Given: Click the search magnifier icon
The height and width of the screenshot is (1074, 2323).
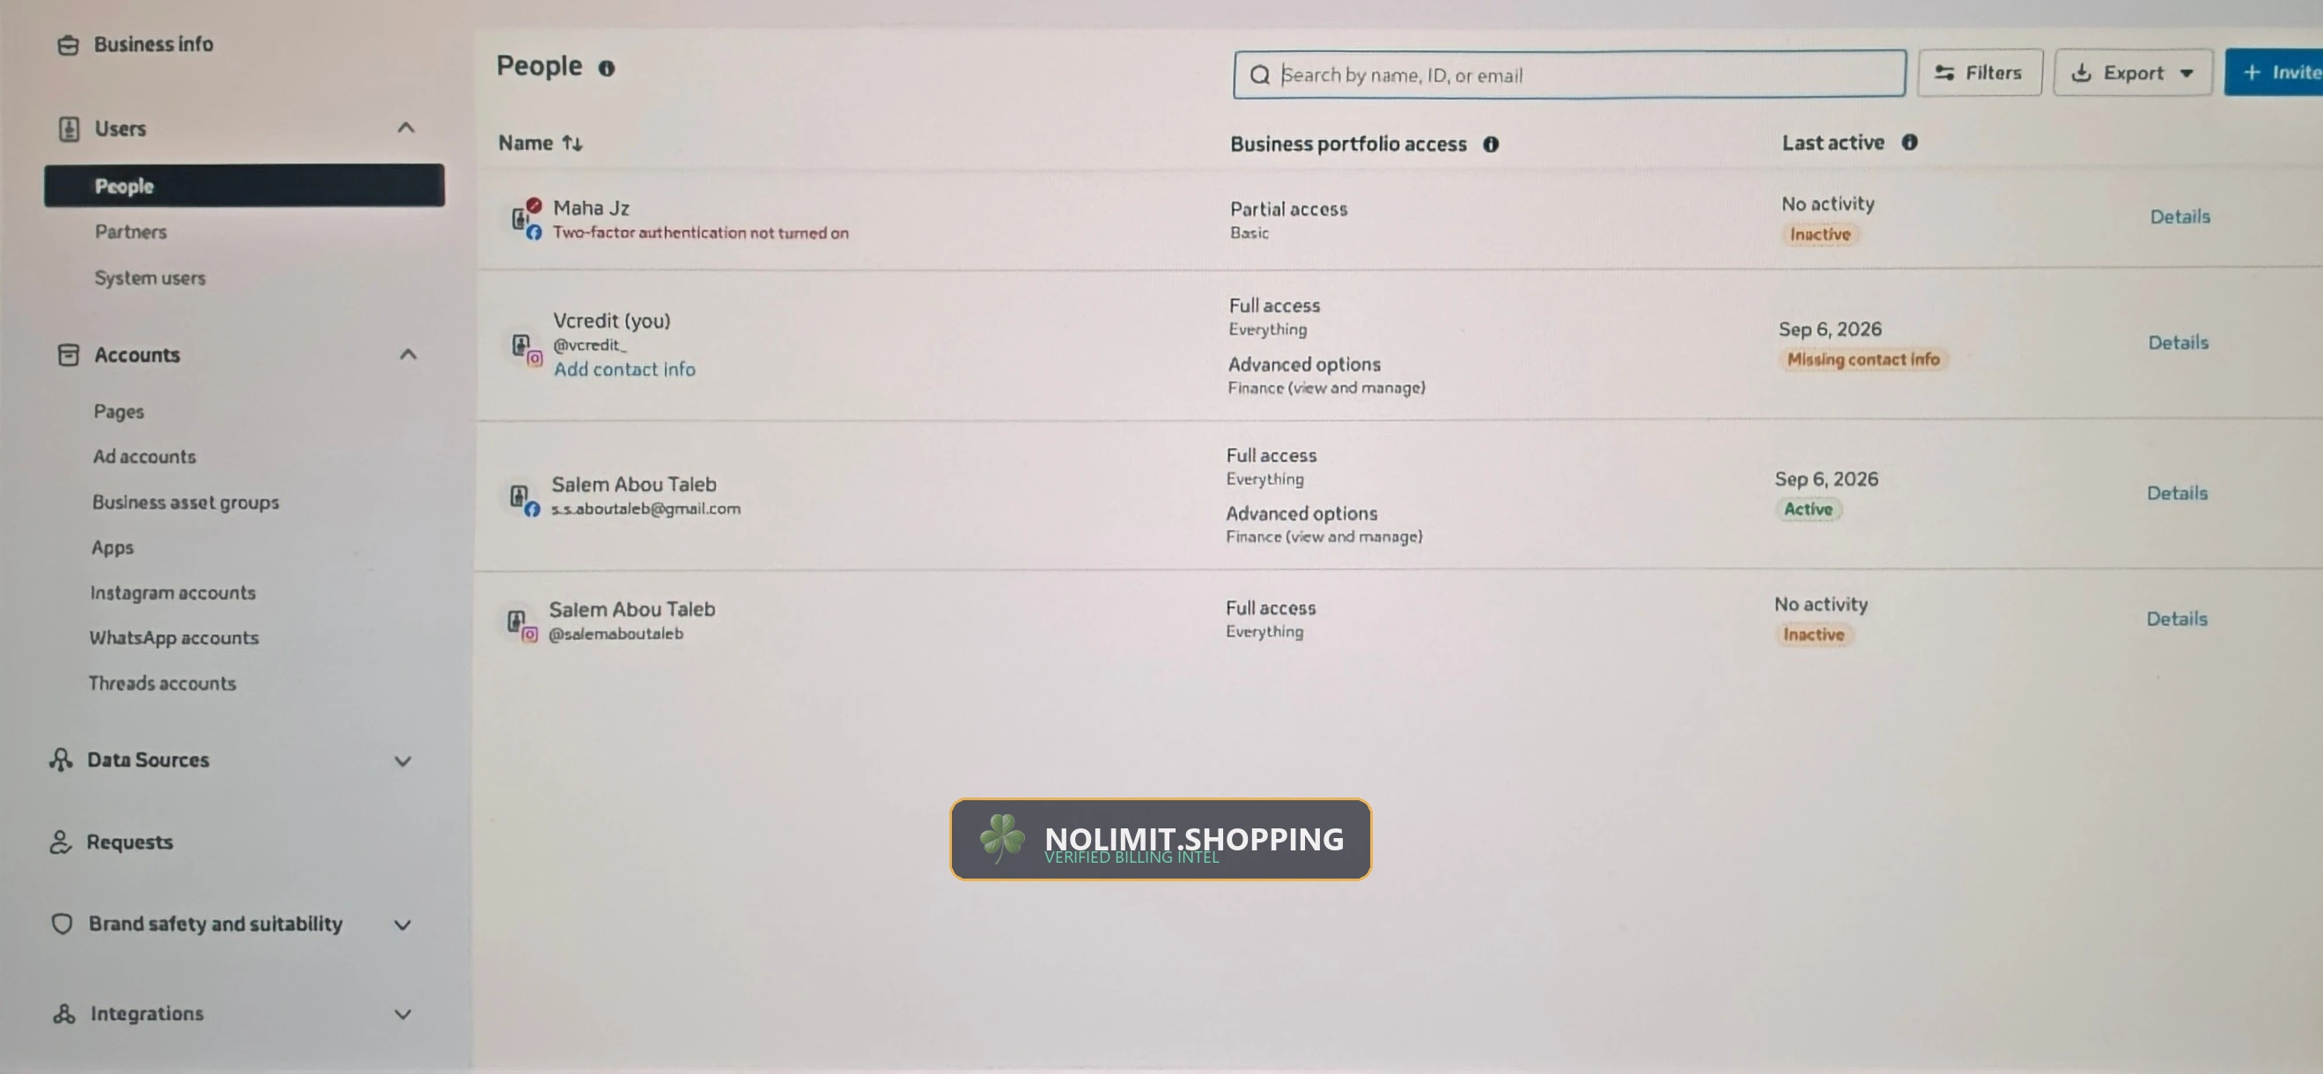Looking at the screenshot, I should tap(1260, 75).
